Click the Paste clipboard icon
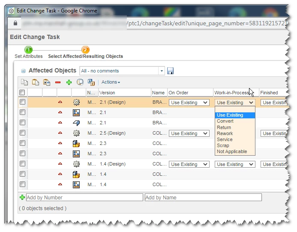The width and height of the screenshot is (297, 232). tap(36, 82)
